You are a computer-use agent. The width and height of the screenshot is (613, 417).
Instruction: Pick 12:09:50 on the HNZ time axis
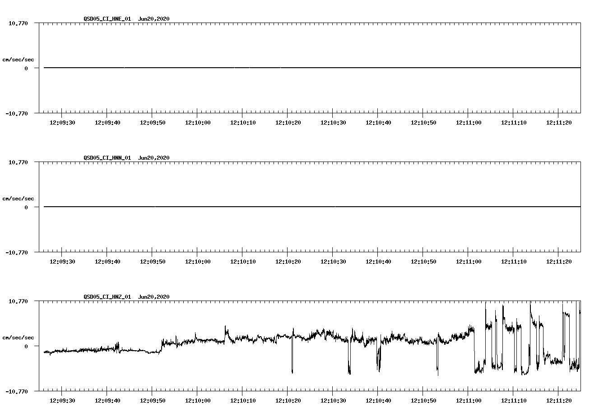pyautogui.click(x=153, y=401)
